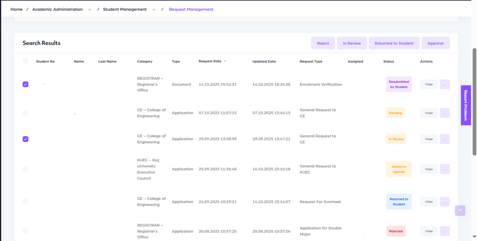The image size is (477, 241).
Task: Open more actions for Enrollment Verification row
Action: [444, 85]
